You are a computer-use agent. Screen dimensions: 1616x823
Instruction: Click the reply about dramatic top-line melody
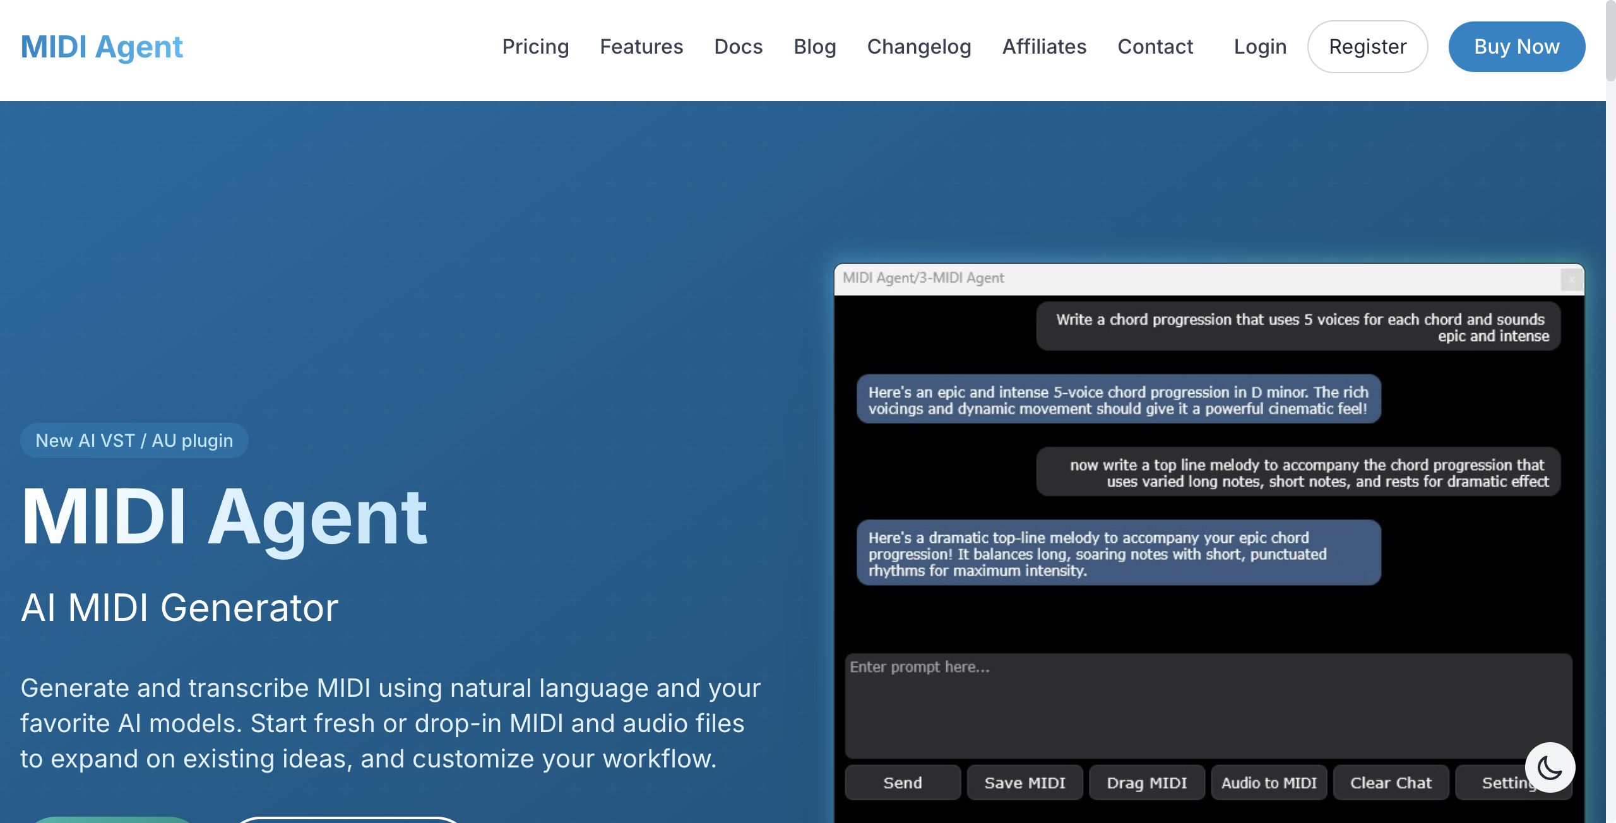click(x=1119, y=553)
